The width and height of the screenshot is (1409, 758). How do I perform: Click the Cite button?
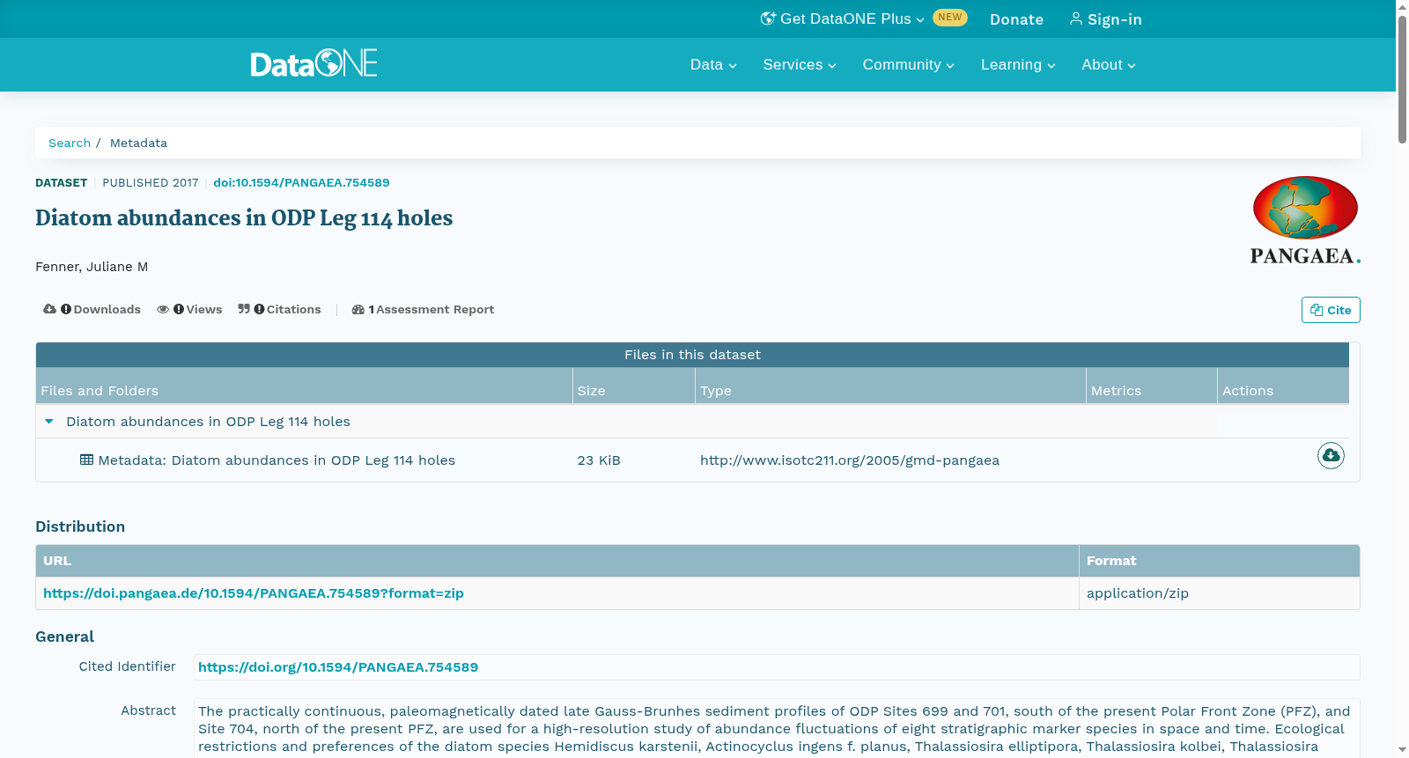click(1331, 310)
